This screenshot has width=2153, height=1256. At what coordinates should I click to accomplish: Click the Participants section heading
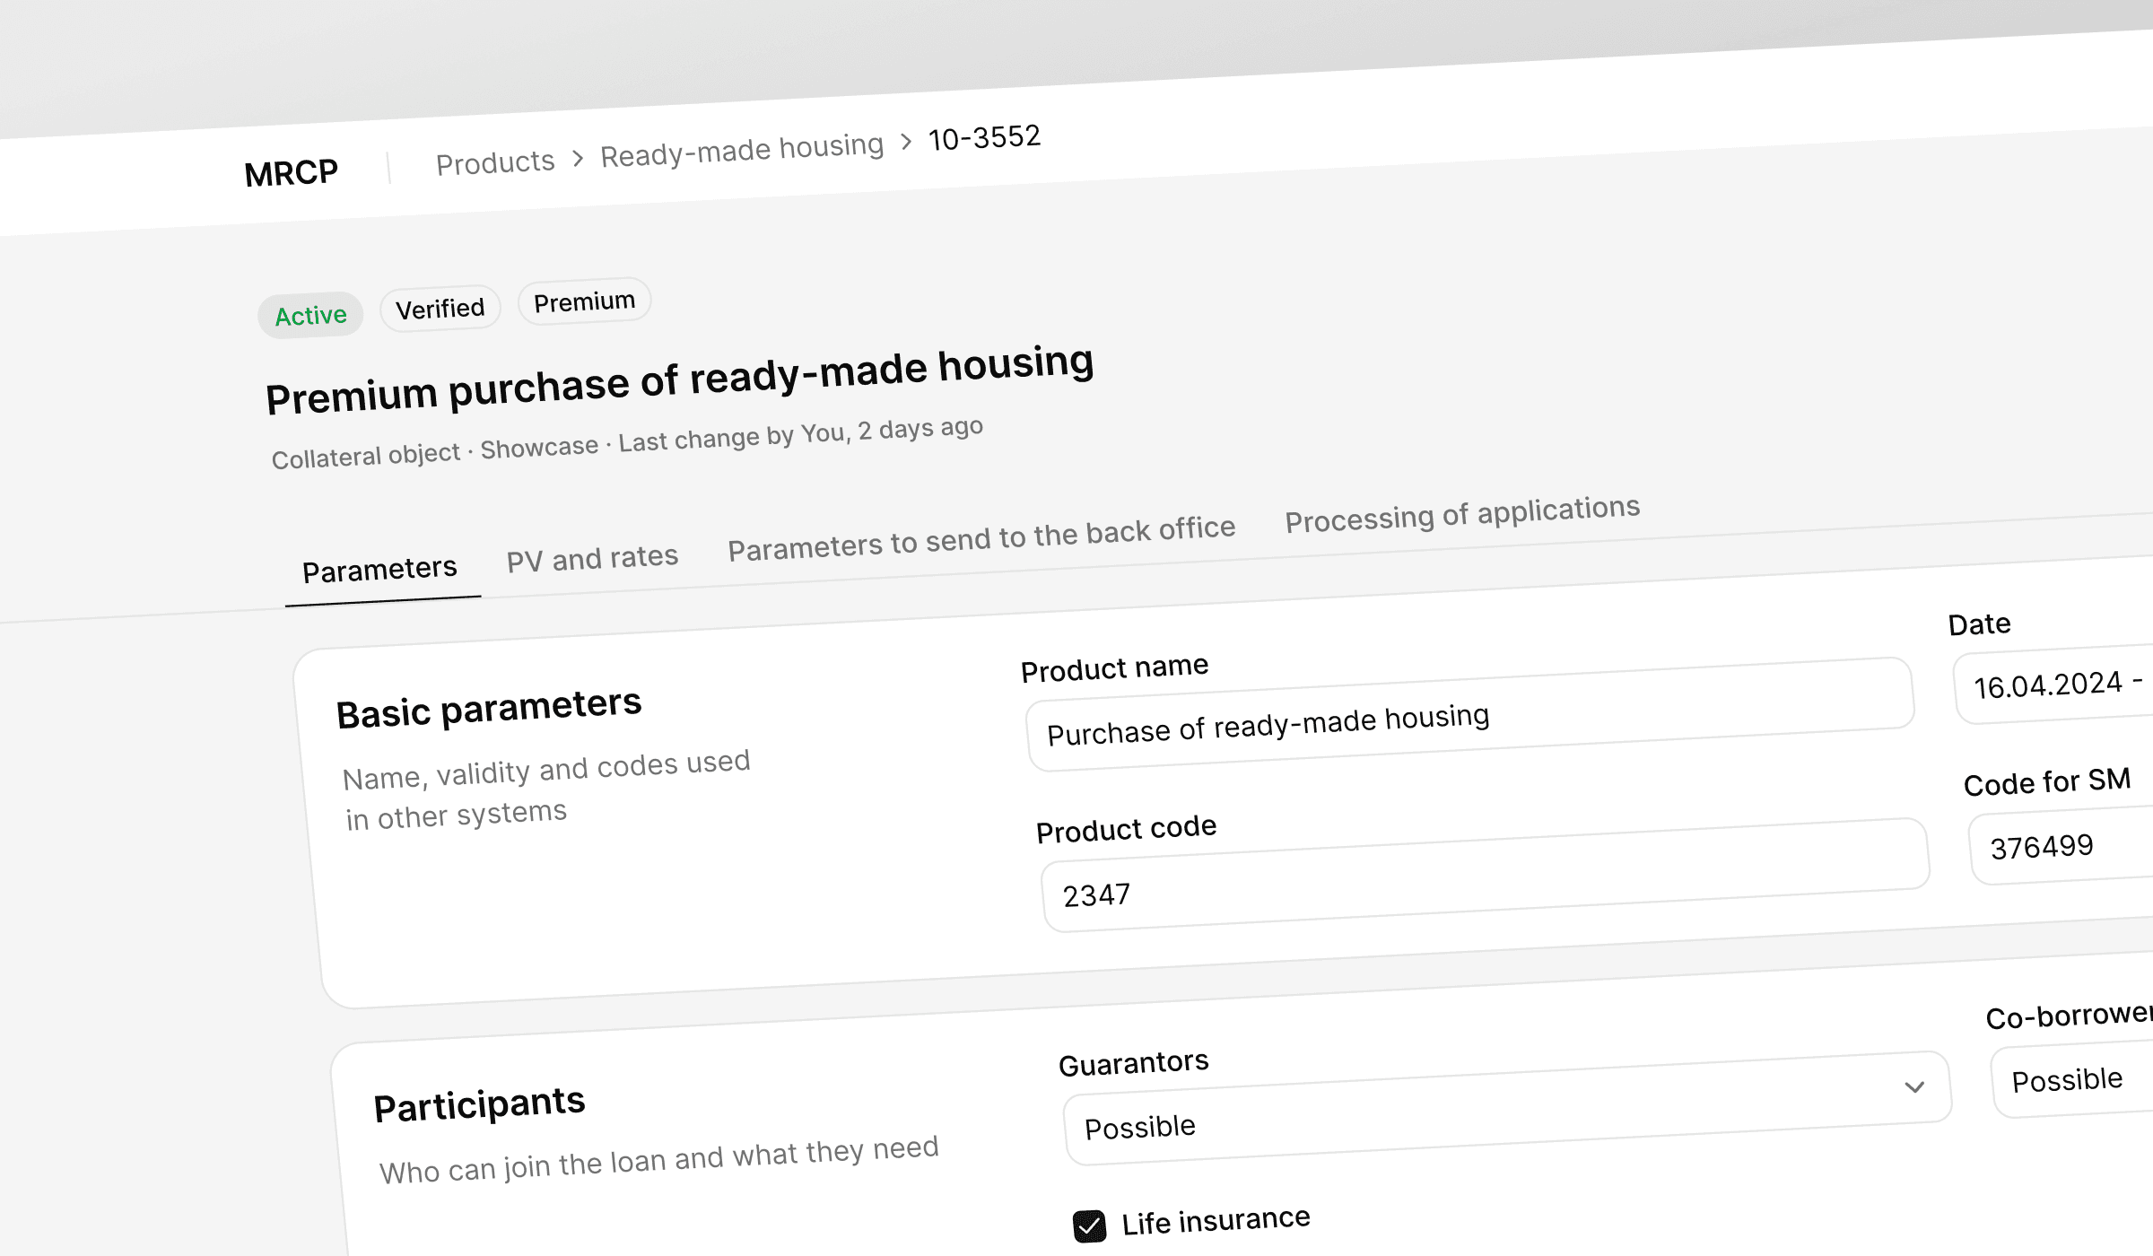point(479,1103)
